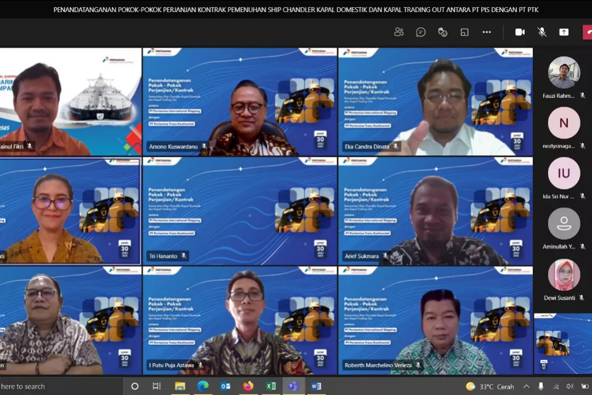
Task: Select Zainul Fikri's video tile
Action: pos(71,101)
